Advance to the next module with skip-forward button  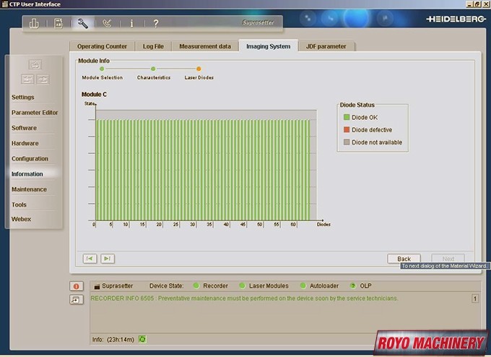coord(107,258)
